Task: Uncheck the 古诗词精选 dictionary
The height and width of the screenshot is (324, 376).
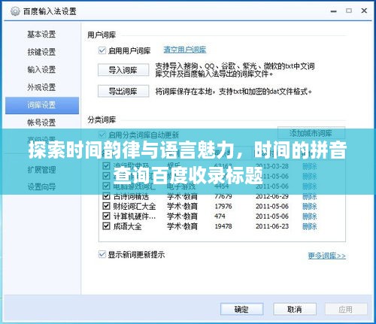Action: (106, 196)
